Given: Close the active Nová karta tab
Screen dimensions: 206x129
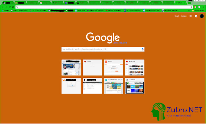Looking at the screenshot, I should 185,3.
